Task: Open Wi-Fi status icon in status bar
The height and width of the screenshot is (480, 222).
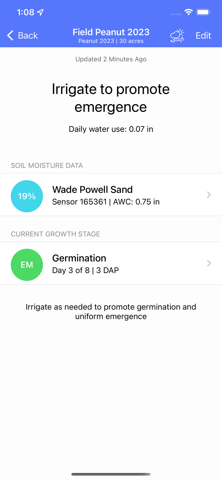Action: coord(188,12)
